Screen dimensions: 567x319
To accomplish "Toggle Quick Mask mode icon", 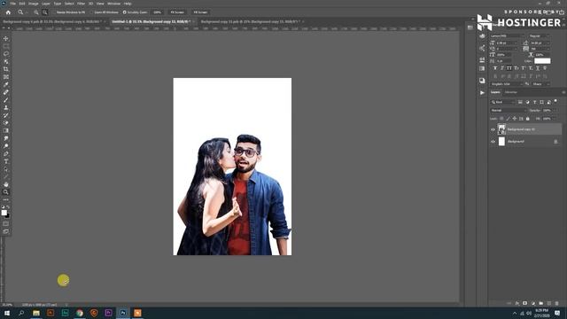I will 6,223.
